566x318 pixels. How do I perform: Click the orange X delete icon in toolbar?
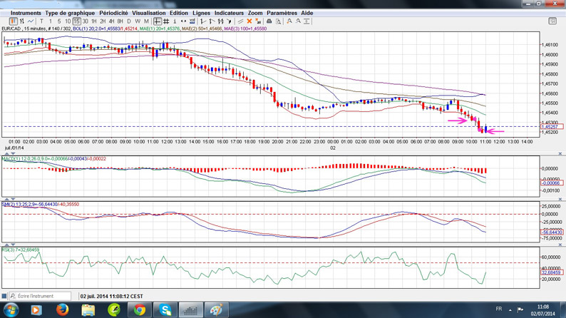tap(249, 21)
